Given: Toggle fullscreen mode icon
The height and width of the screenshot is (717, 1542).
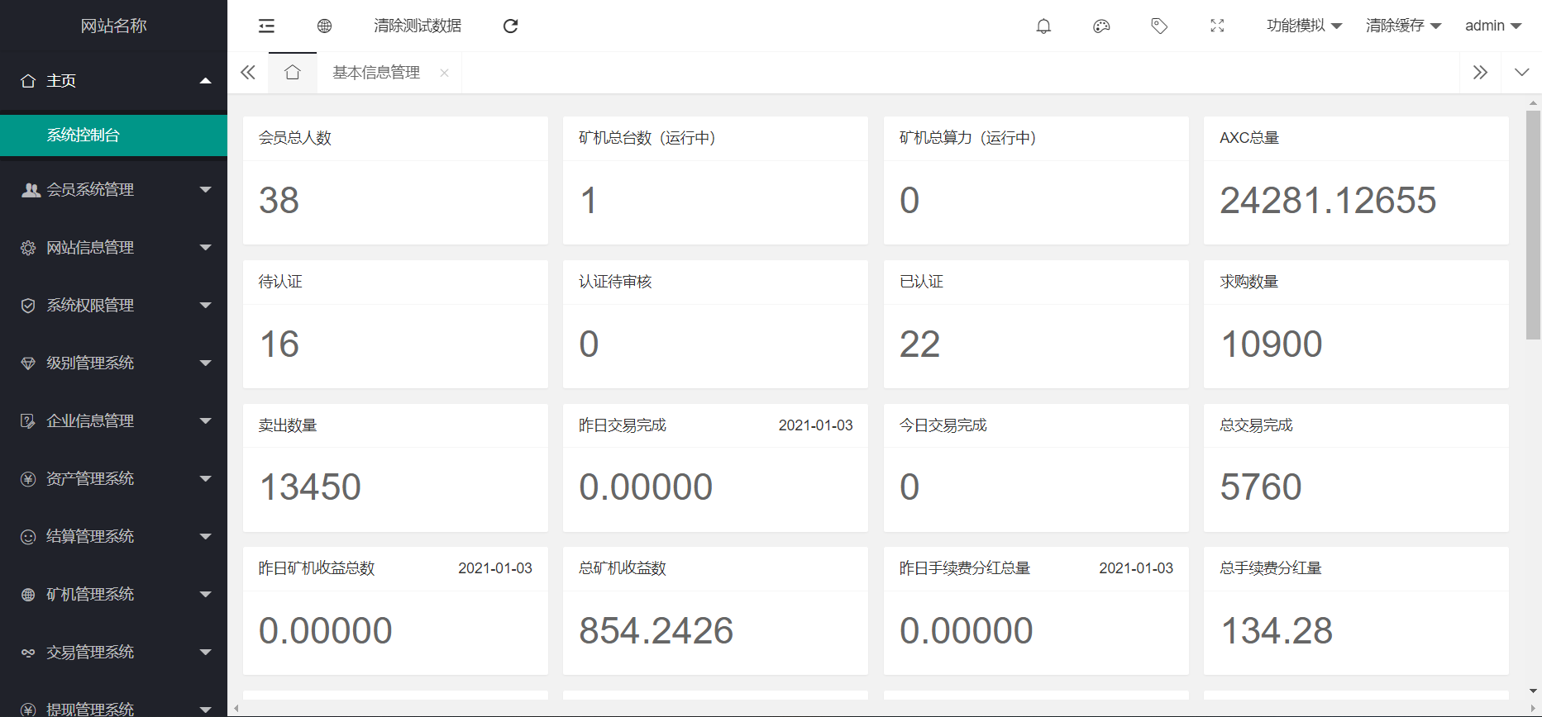Looking at the screenshot, I should 1217,26.
